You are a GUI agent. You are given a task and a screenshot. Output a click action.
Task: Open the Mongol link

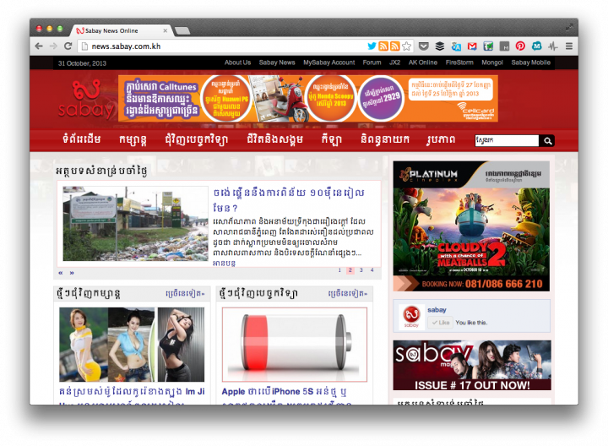tap(492, 63)
